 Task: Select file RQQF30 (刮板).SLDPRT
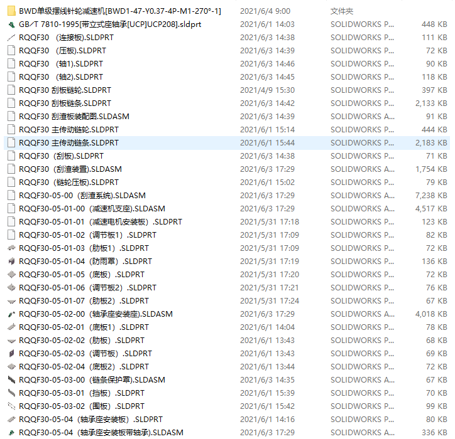pyautogui.click(x=61, y=156)
